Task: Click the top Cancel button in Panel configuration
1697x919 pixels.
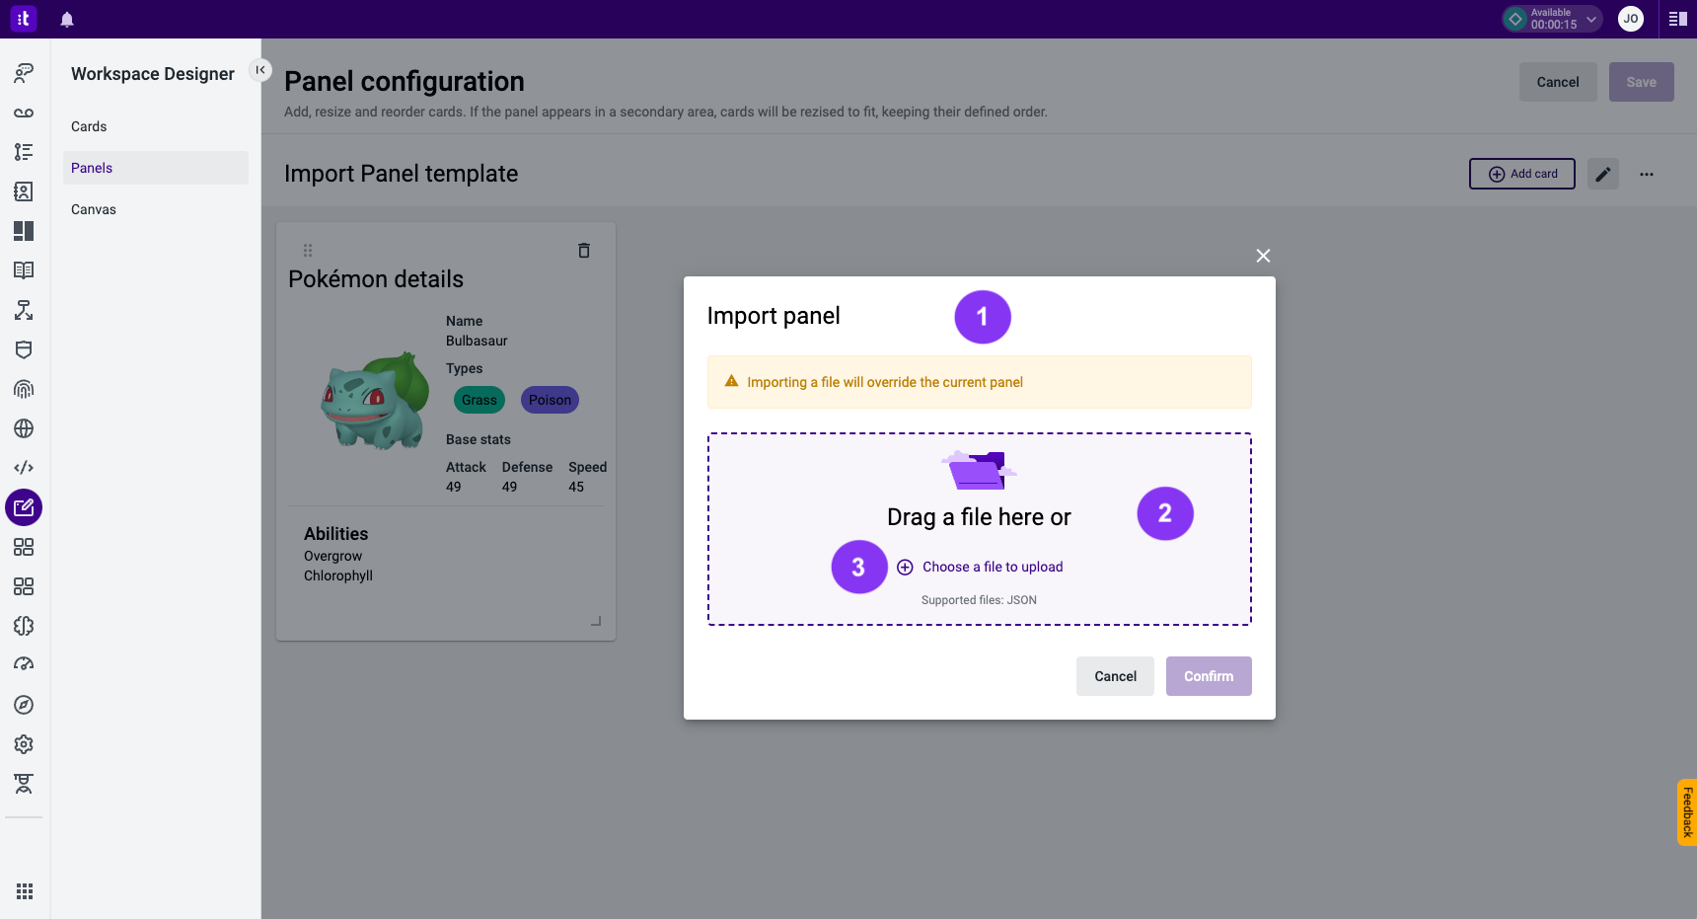Action: pos(1558,82)
